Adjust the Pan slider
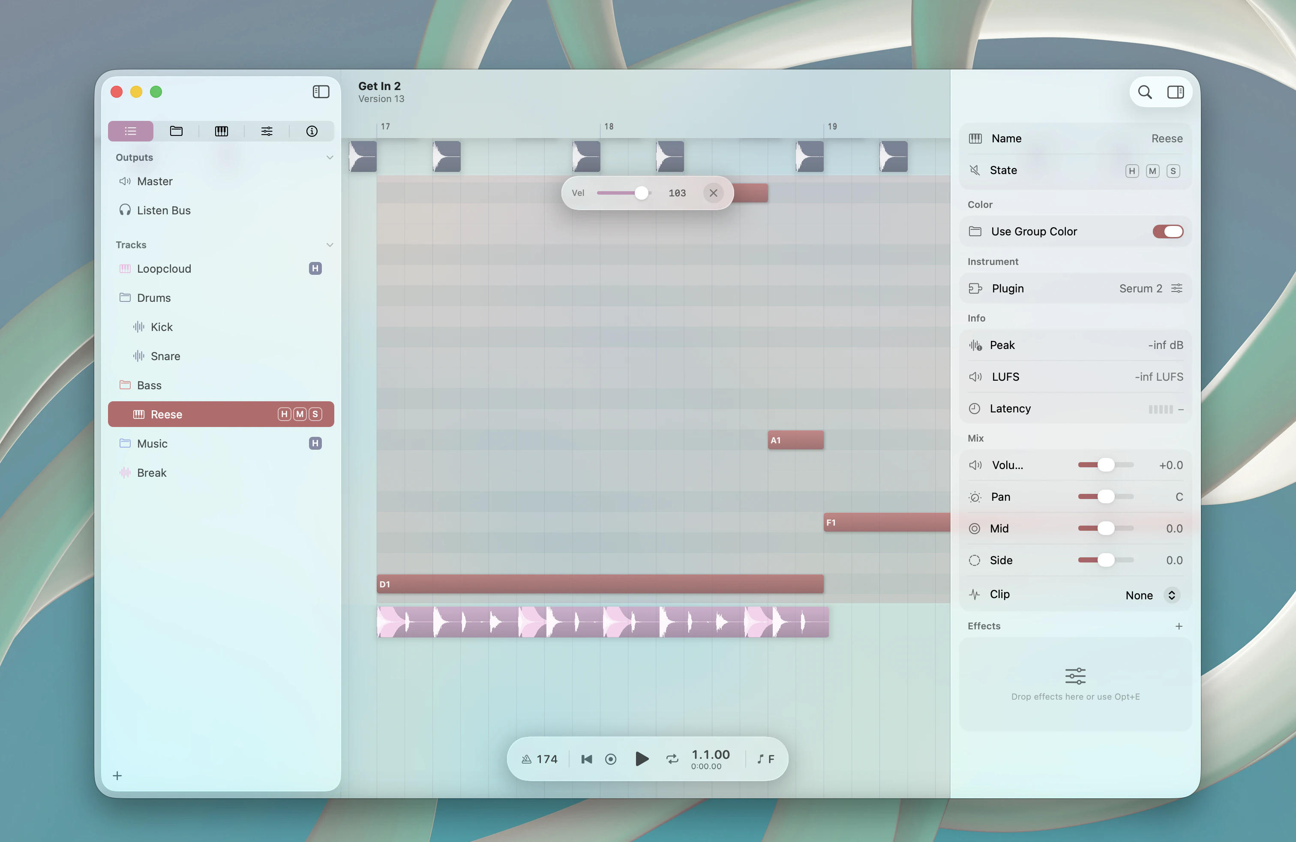The width and height of the screenshot is (1296, 842). (1105, 496)
